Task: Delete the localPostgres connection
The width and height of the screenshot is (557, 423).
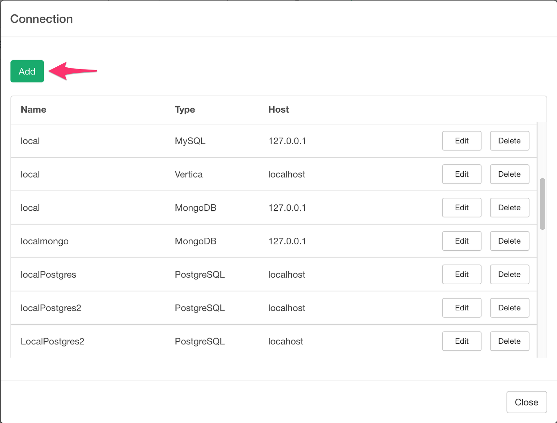Action: (509, 274)
